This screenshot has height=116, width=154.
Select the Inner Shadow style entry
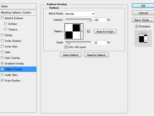pyautogui.click(x=18, y=41)
